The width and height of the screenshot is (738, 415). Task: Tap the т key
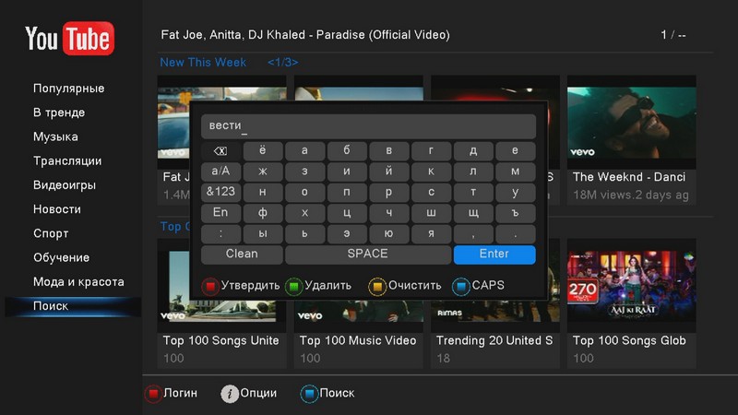coord(473,192)
